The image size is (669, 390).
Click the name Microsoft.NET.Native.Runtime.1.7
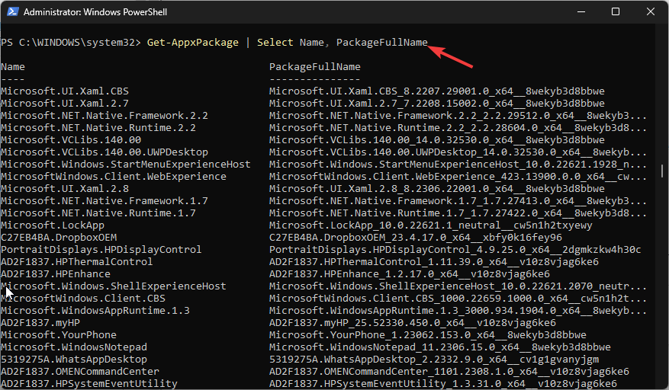[x=98, y=213]
